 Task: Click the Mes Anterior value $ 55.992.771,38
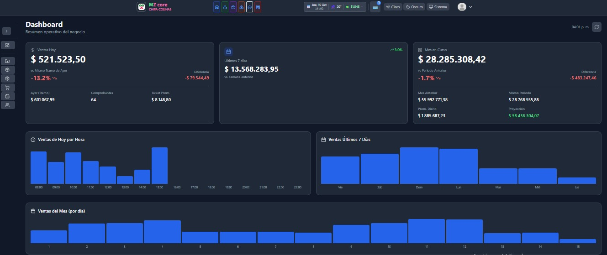click(433, 99)
